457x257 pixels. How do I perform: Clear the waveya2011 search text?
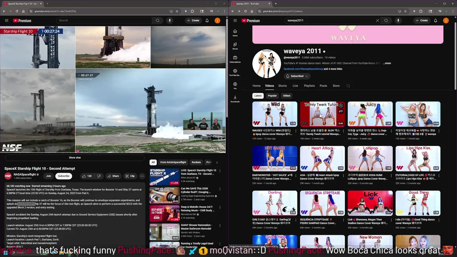point(377,20)
